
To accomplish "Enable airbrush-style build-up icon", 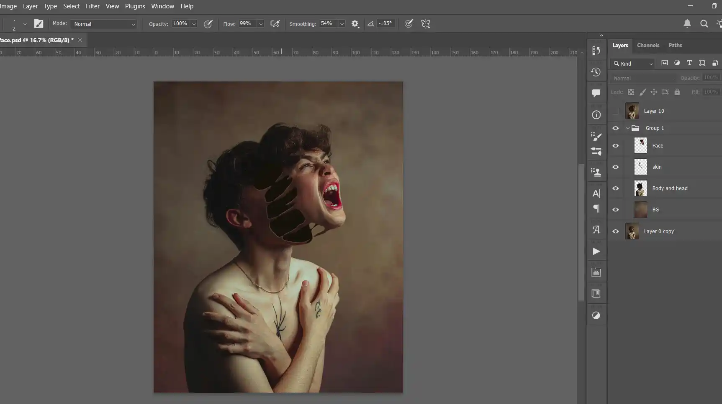I will click(275, 24).
